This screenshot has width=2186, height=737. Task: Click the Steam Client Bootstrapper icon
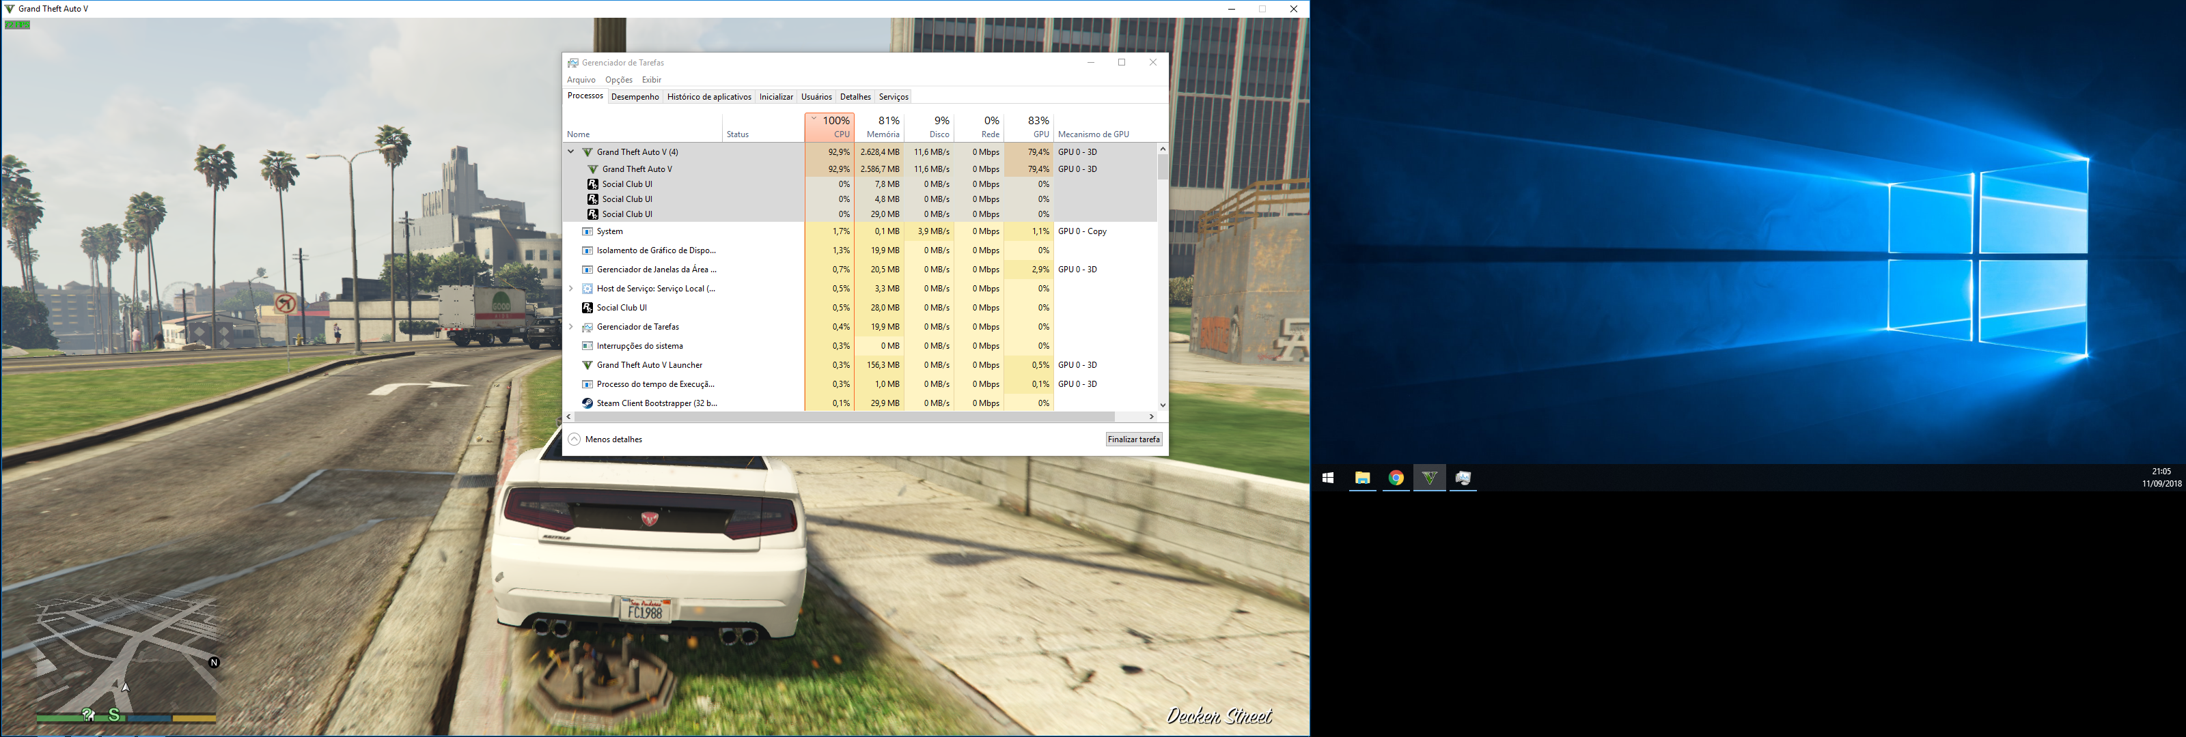(587, 404)
